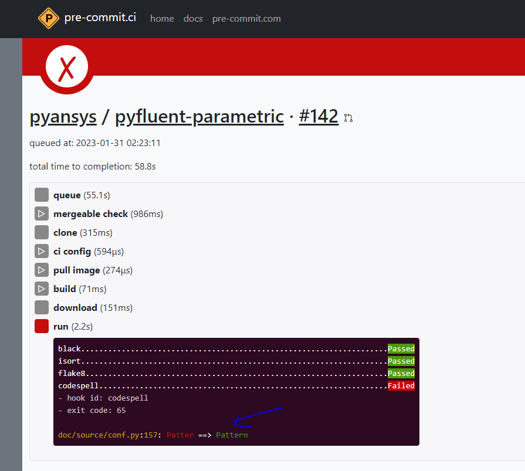The height and width of the screenshot is (471, 525).
Task: Click the clone (315ms) step label
Action: point(83,233)
